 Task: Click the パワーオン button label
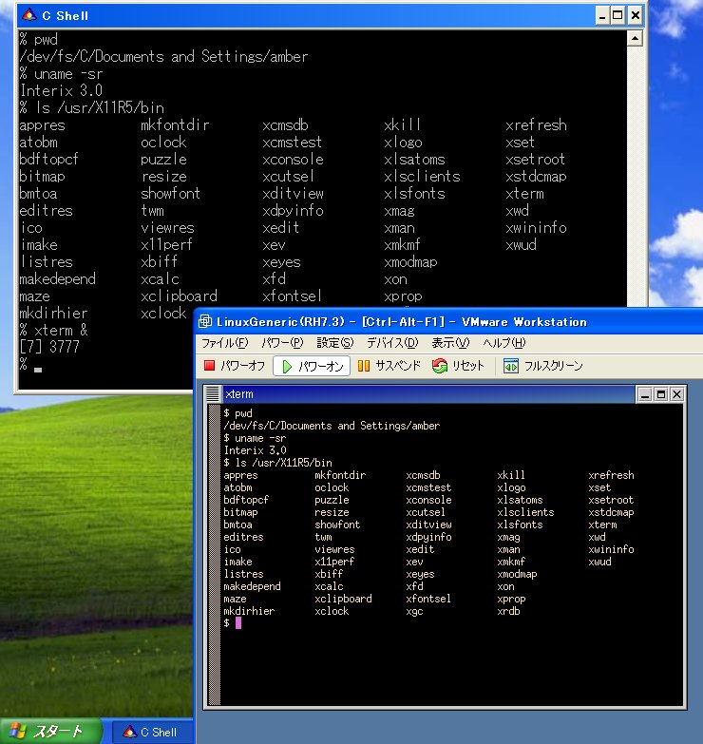[321, 367]
